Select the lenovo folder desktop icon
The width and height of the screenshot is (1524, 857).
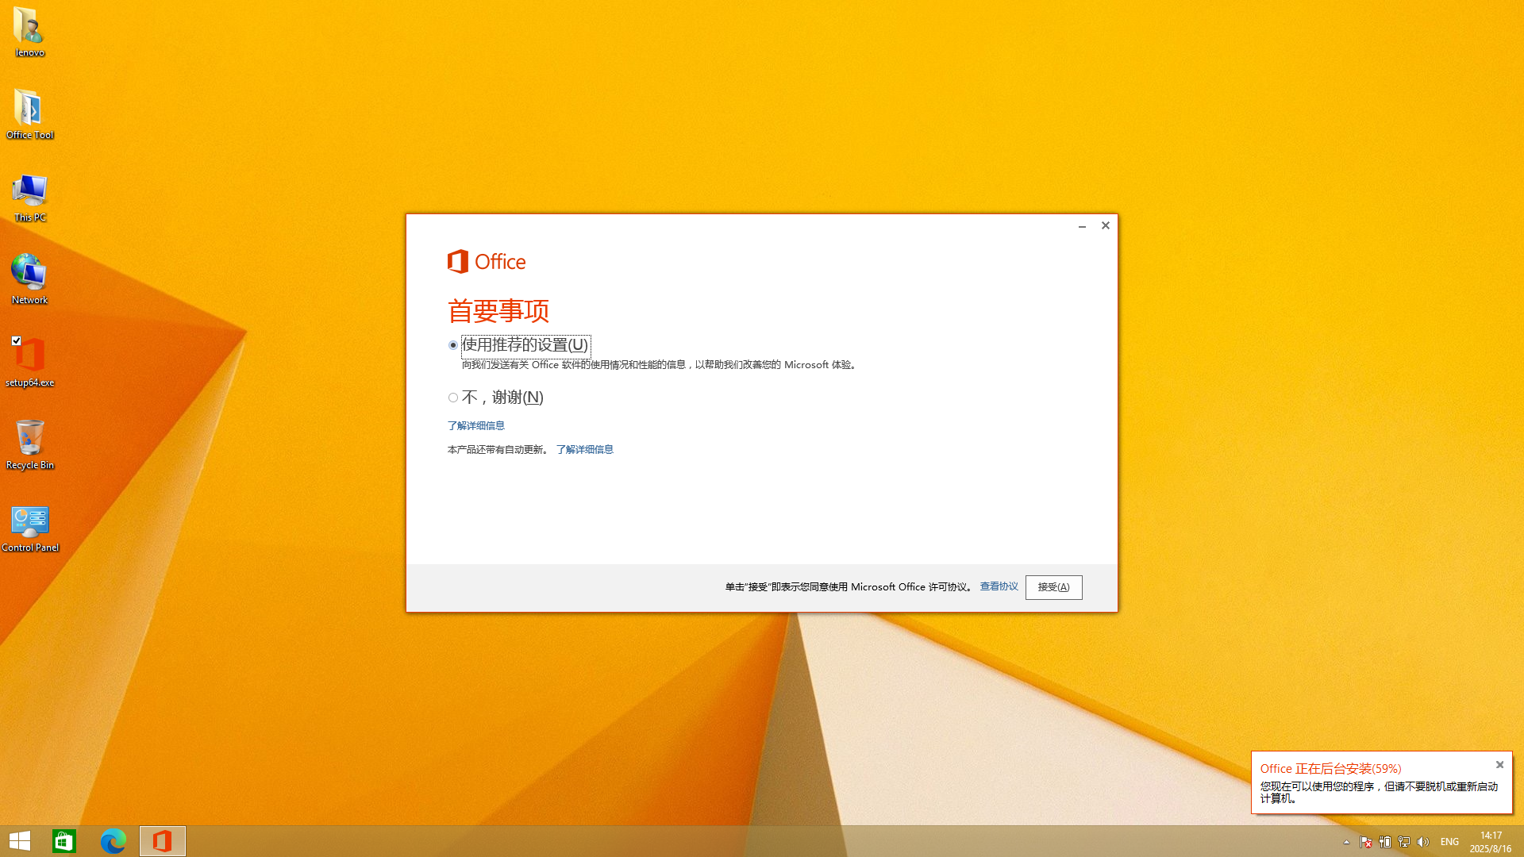(x=29, y=26)
